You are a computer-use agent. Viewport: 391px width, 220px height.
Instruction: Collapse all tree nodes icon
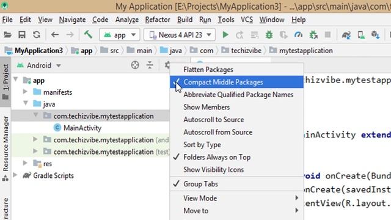150,65
